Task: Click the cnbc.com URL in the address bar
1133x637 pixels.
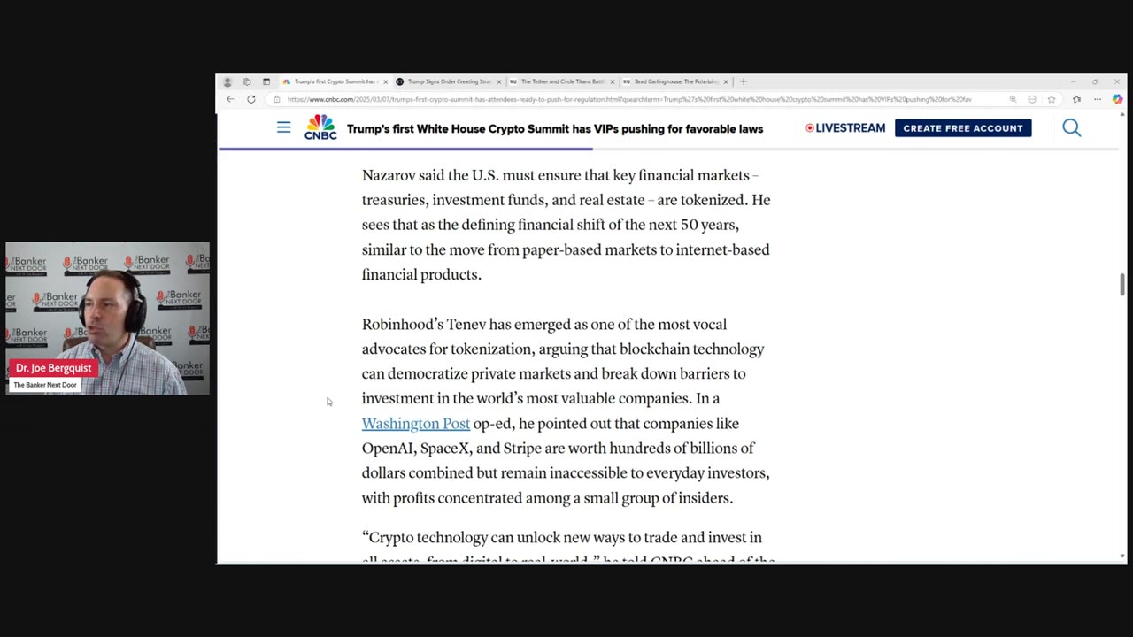Action: coord(628,99)
